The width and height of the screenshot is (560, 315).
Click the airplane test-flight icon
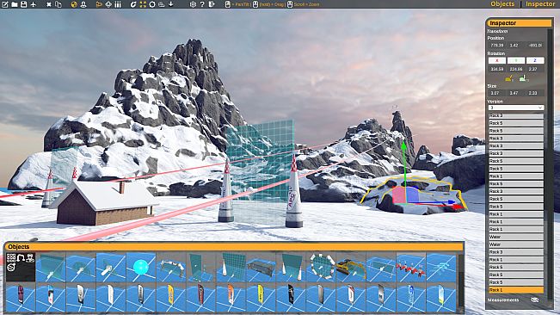34,4
